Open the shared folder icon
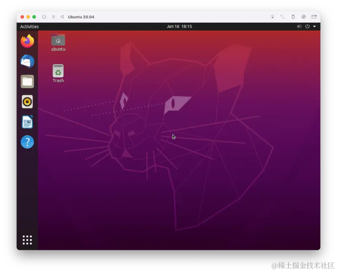 pos(314,17)
